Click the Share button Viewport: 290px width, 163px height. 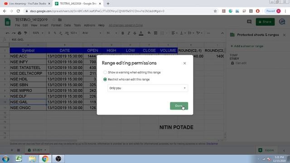click(x=265, y=22)
